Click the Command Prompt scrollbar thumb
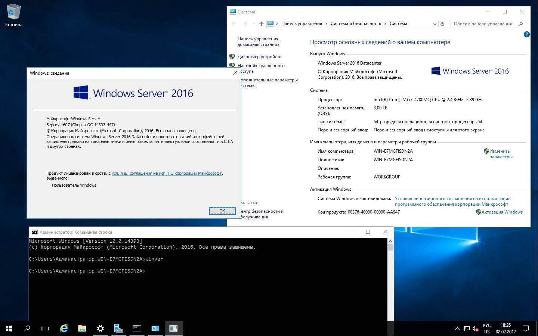 [x=390, y=247]
